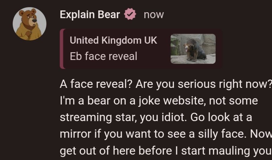272x160 pixels.
Task: Open Explain Bear's profile via username
Action: click(90, 15)
